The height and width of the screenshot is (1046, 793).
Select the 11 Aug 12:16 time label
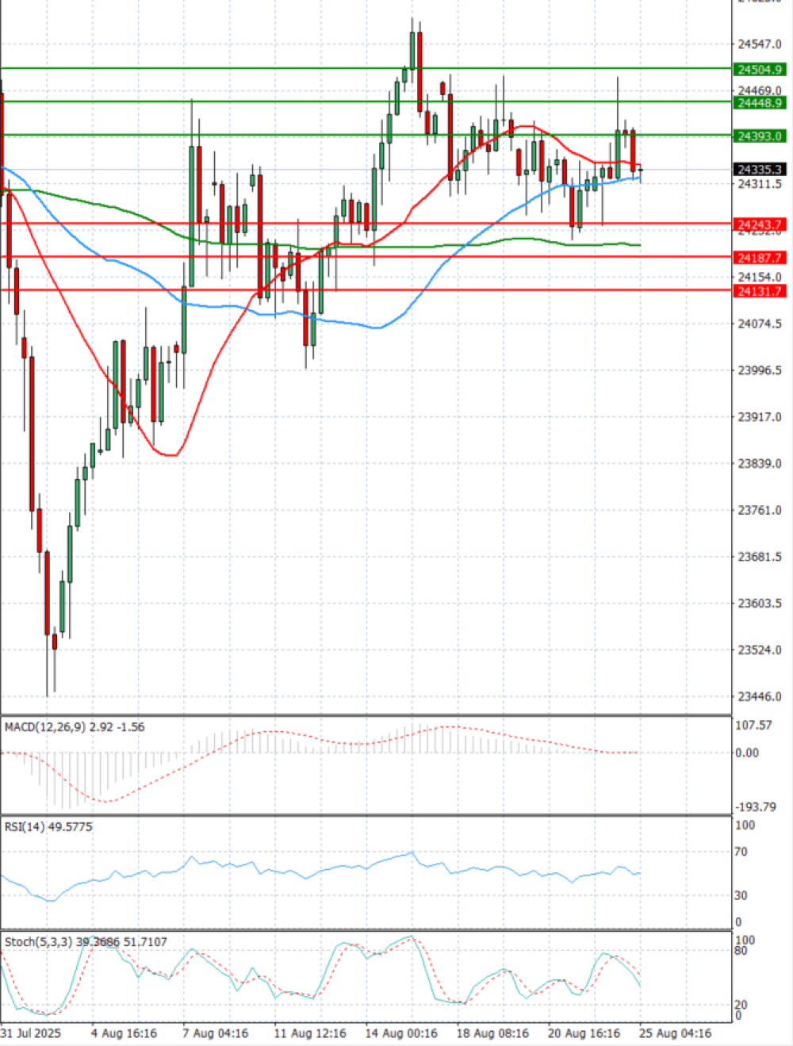click(310, 1033)
